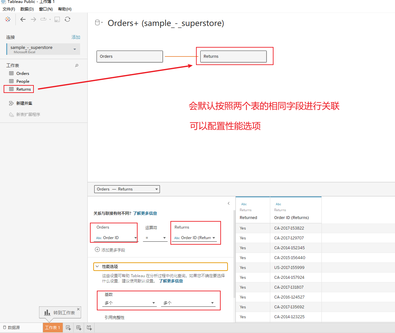
Task: Click the search icon next to 工作表
Action: [77, 65]
